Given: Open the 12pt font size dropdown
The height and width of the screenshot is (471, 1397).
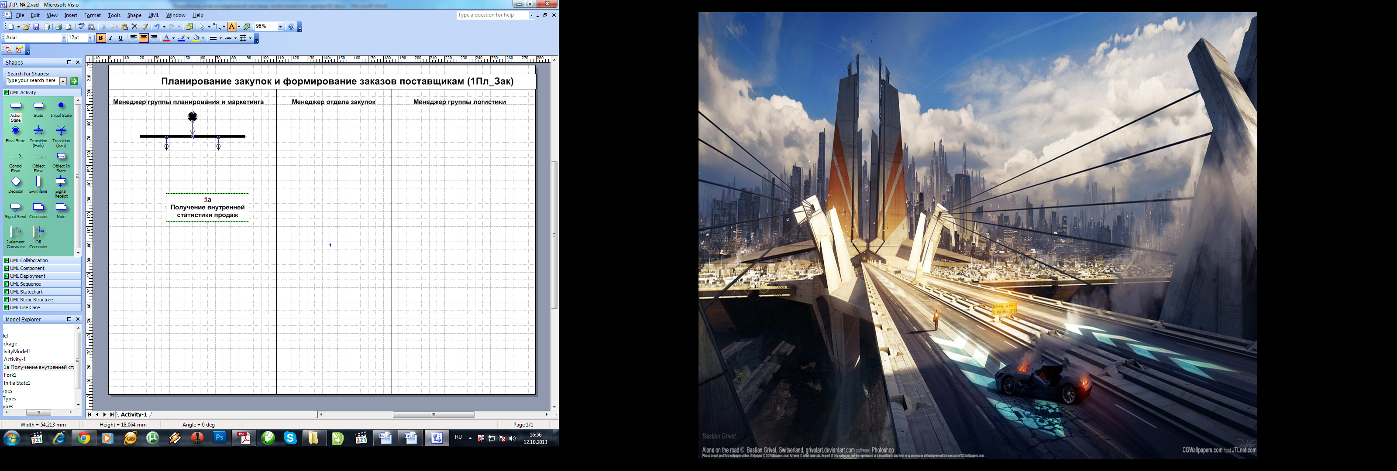Looking at the screenshot, I should click(x=90, y=38).
